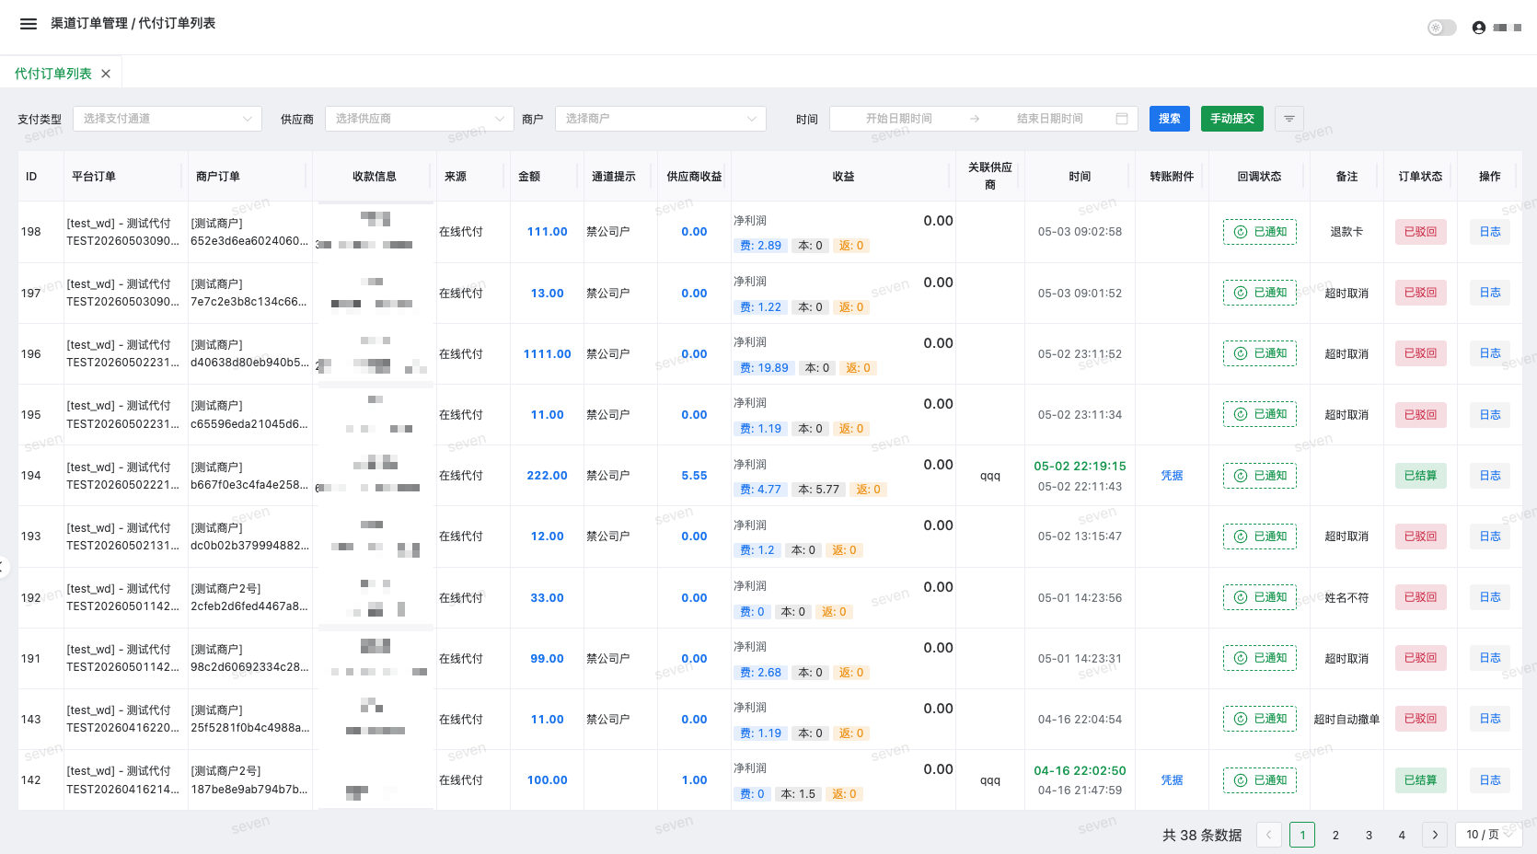Click cost tag 本: 1.5 in order 142
This screenshot has height=854, width=1537.
[x=798, y=794]
